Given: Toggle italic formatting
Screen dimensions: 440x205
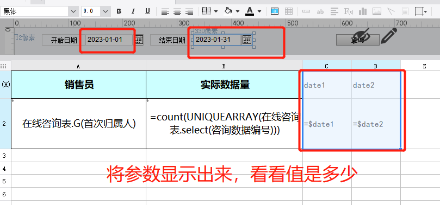Looking at the screenshot, I should point(133,11).
